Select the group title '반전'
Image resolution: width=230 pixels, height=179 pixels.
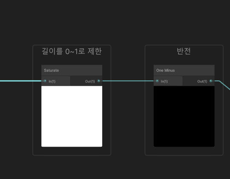[184, 51]
